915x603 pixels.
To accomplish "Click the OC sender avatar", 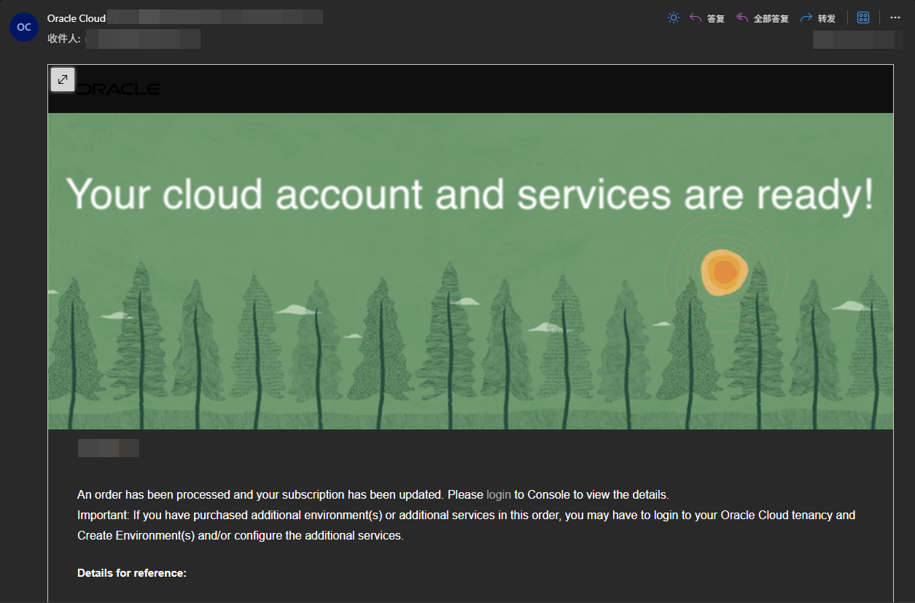I will point(24,27).
